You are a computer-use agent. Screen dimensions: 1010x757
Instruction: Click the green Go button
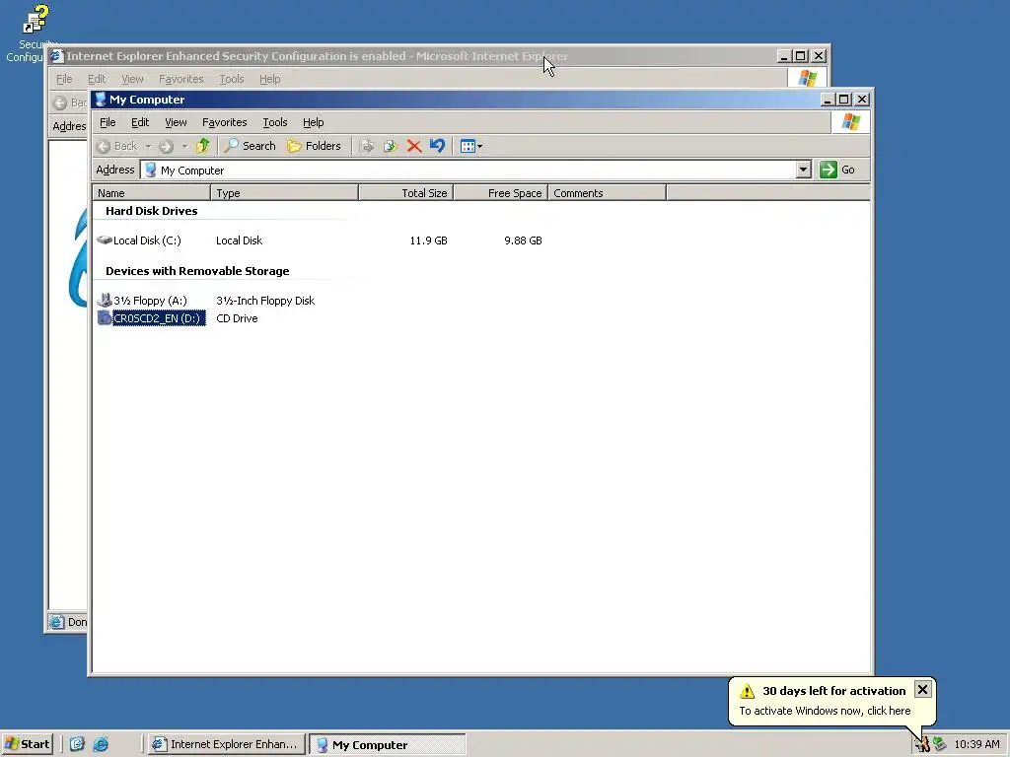[837, 170]
